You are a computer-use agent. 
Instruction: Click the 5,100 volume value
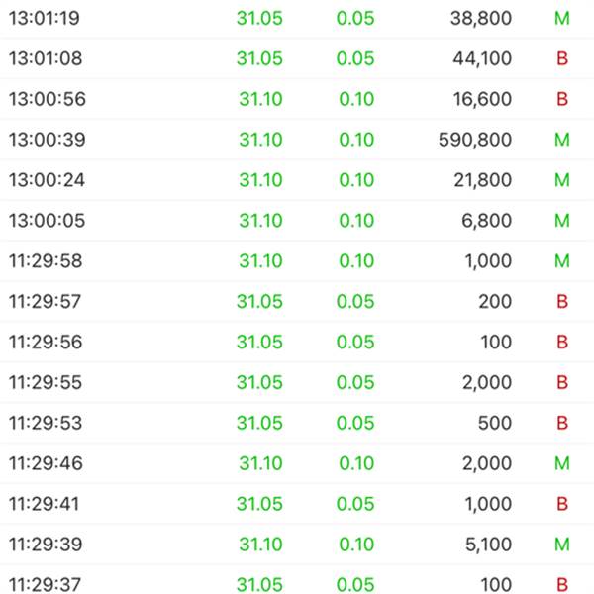click(487, 544)
